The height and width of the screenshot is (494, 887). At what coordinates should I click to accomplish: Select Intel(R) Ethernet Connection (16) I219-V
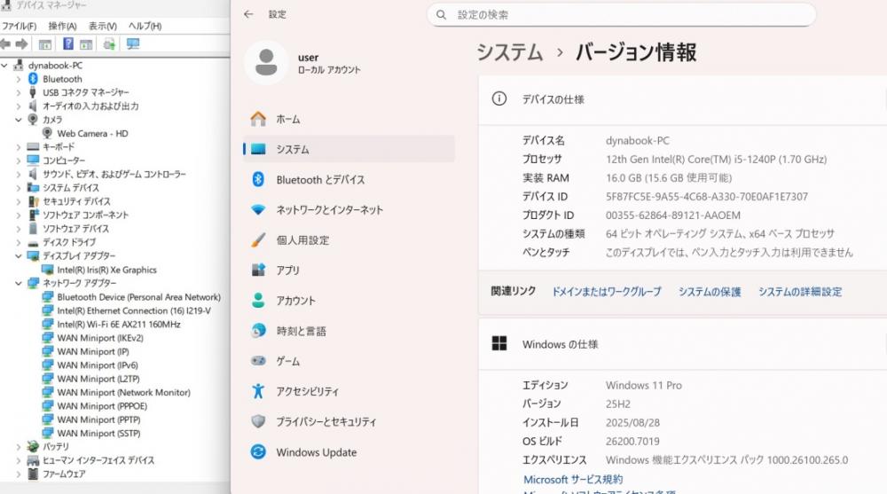pyautogui.click(x=134, y=310)
